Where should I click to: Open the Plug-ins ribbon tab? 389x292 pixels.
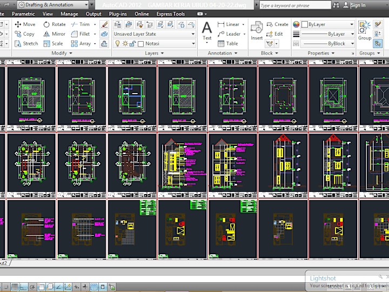point(118,14)
